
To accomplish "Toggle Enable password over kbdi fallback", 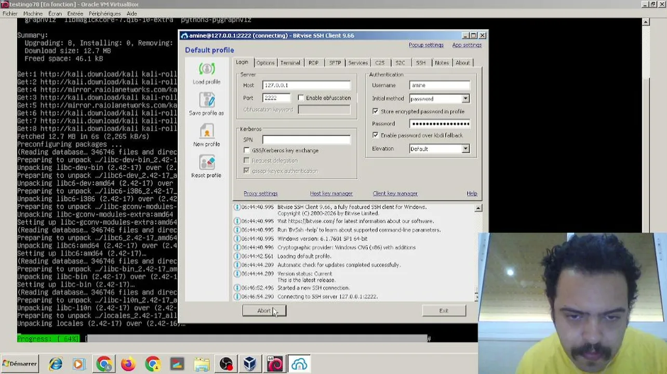I will 376,135.
